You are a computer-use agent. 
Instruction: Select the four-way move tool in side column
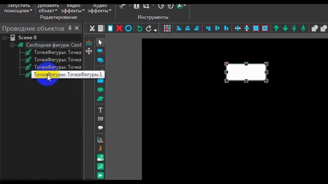pyautogui.click(x=89, y=51)
